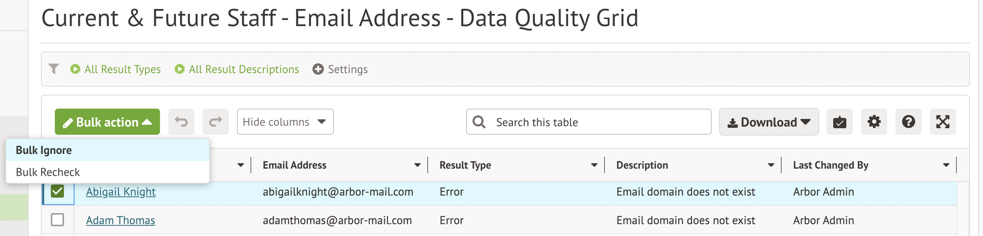Open Result Type column dropdown arrow
The height and width of the screenshot is (236, 983).
click(x=594, y=165)
